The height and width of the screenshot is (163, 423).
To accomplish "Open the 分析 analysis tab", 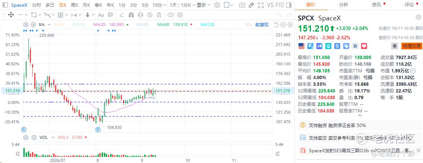I will click(343, 4).
